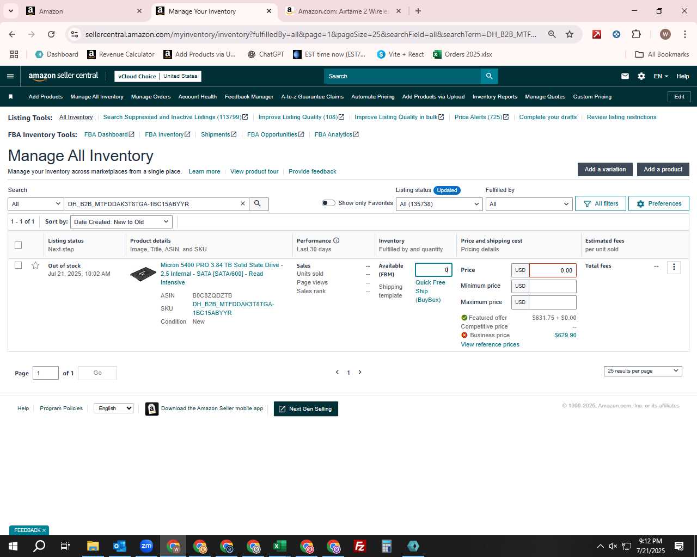The width and height of the screenshot is (697, 557).
Task: Click the Add a variation button
Action: click(x=605, y=169)
